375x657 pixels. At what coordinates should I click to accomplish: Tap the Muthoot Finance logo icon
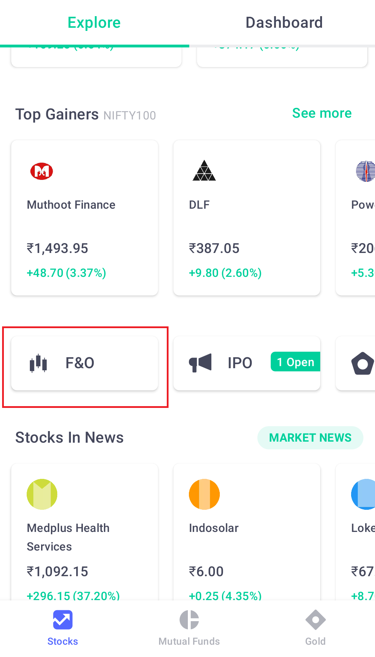click(x=42, y=171)
